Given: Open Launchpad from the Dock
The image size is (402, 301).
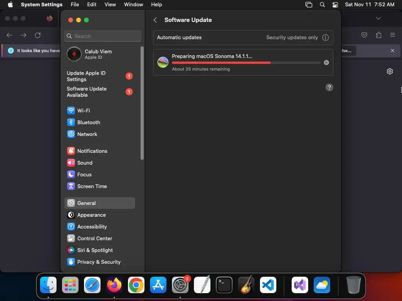Looking at the screenshot, I should (x=70, y=285).
